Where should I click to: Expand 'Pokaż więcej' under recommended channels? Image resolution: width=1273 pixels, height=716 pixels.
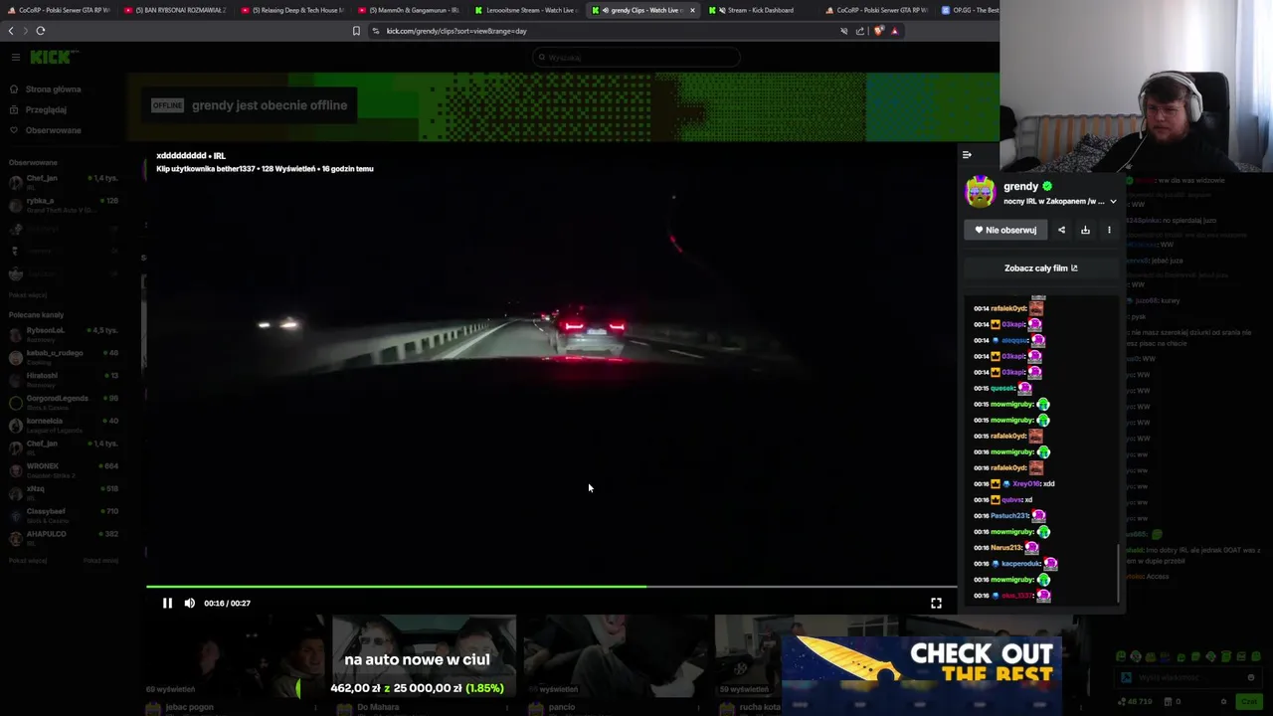tap(28, 561)
